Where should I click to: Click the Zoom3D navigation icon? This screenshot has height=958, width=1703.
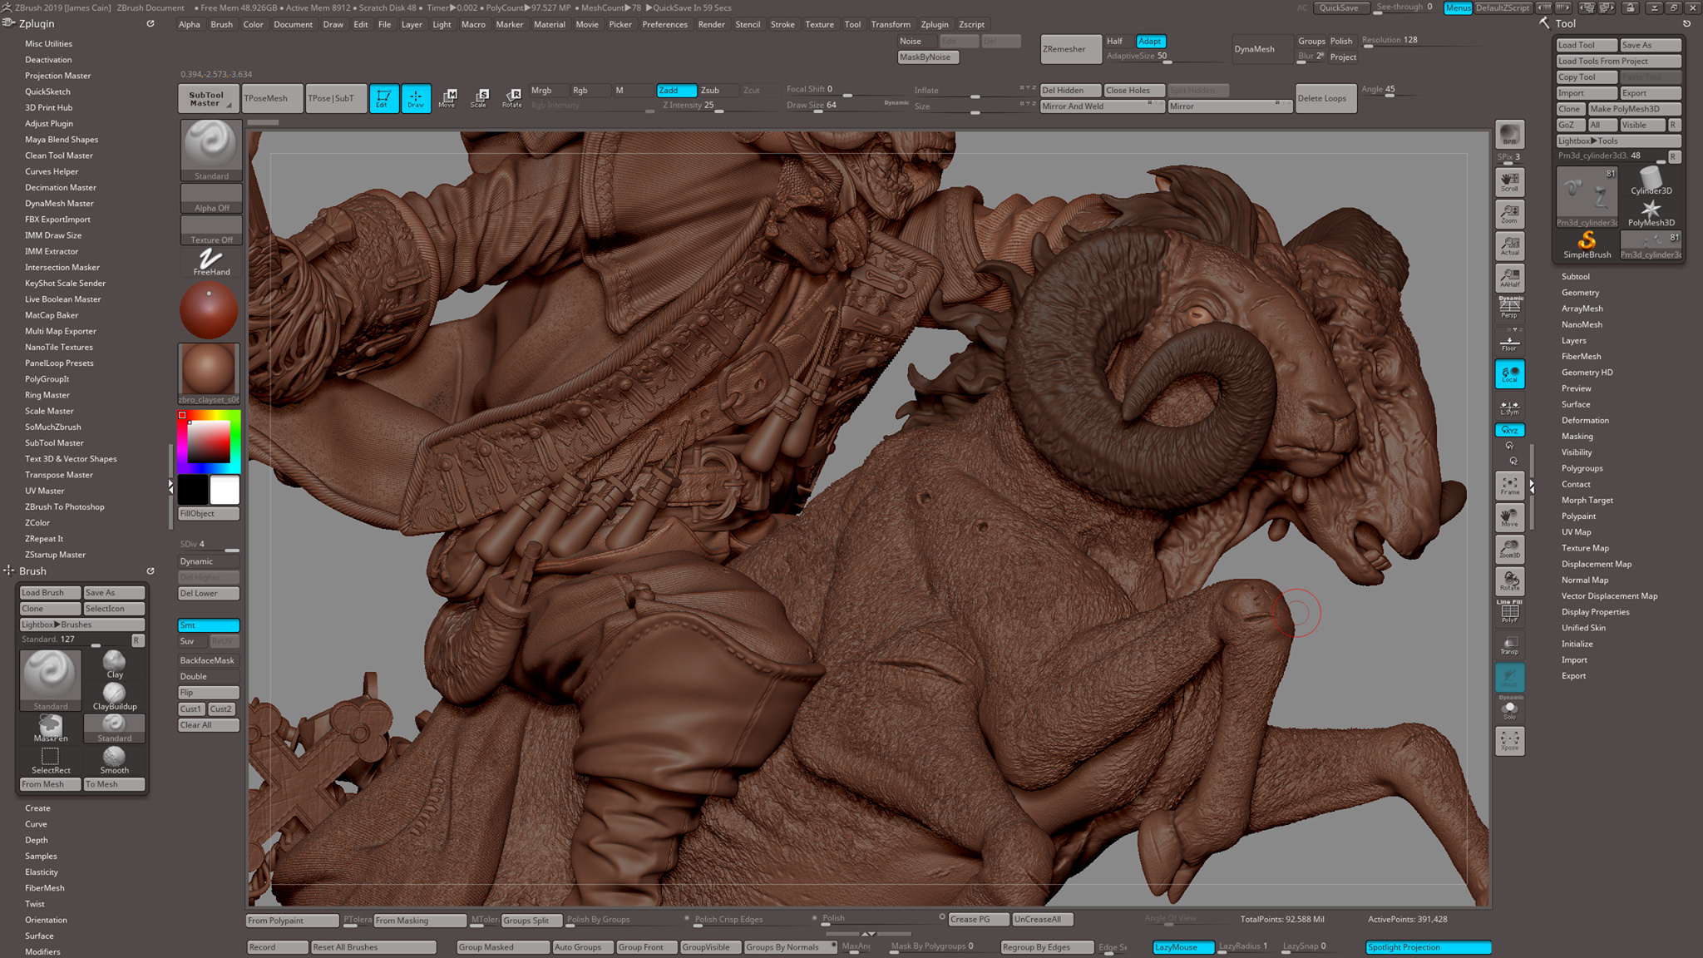pyautogui.click(x=1509, y=549)
